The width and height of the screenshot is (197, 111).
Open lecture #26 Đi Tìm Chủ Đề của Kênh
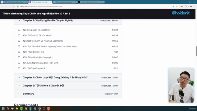click(x=38, y=35)
